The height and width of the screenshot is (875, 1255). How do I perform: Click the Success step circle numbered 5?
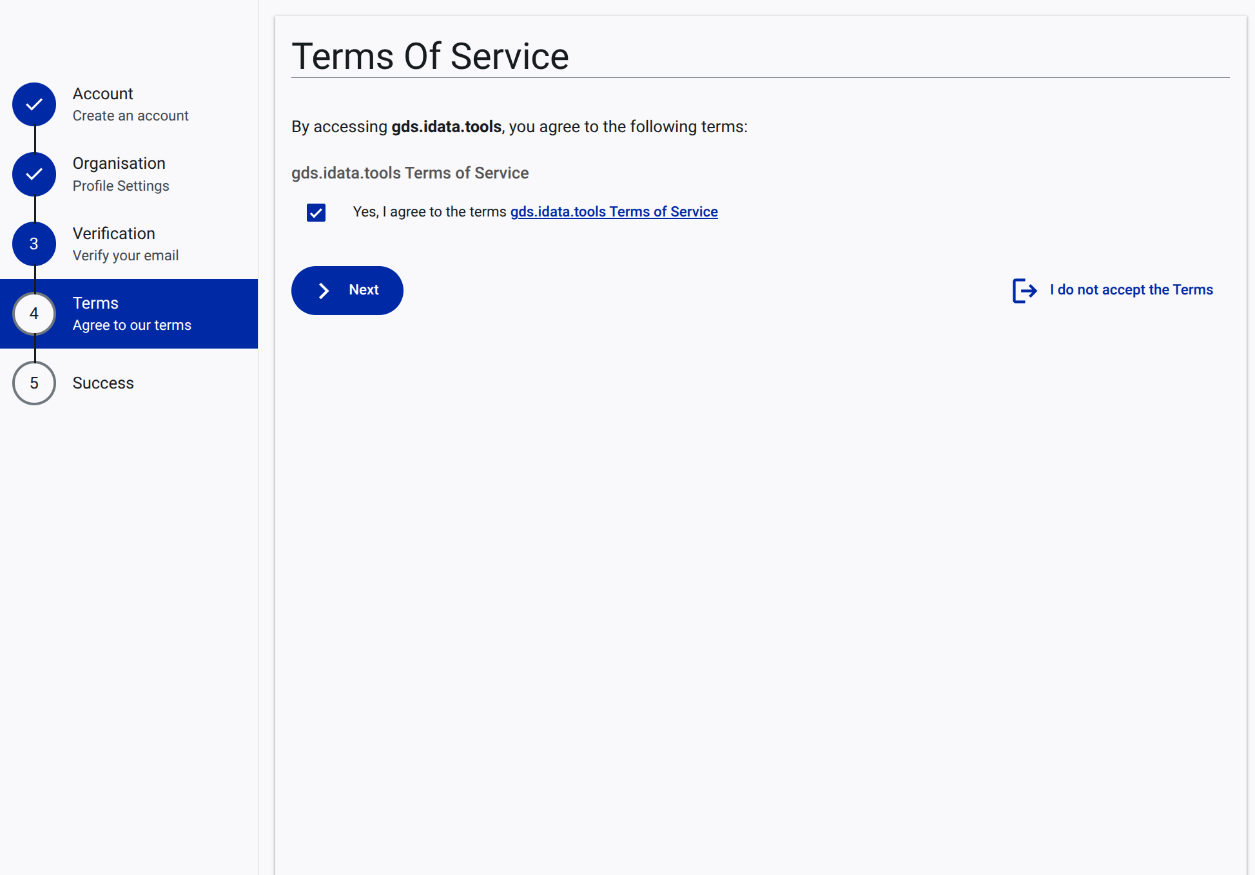[34, 383]
